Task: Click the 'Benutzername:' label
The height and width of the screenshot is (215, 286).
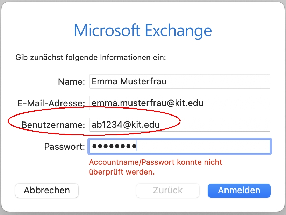Action: pos(53,125)
